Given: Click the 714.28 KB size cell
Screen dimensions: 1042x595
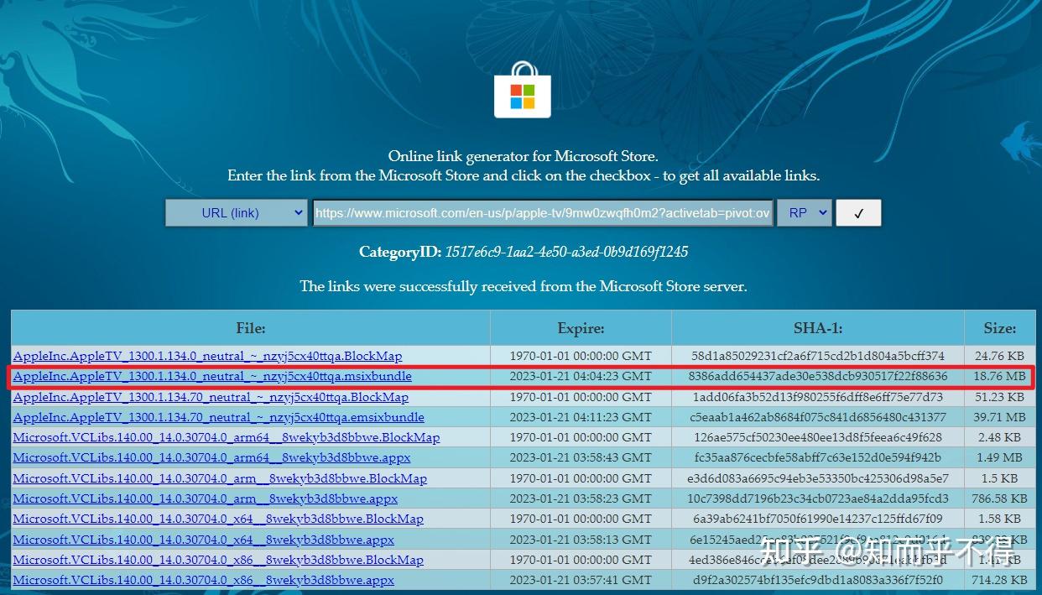Looking at the screenshot, I should pyautogui.click(x=1000, y=580).
